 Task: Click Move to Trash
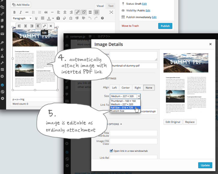(x=130, y=26)
